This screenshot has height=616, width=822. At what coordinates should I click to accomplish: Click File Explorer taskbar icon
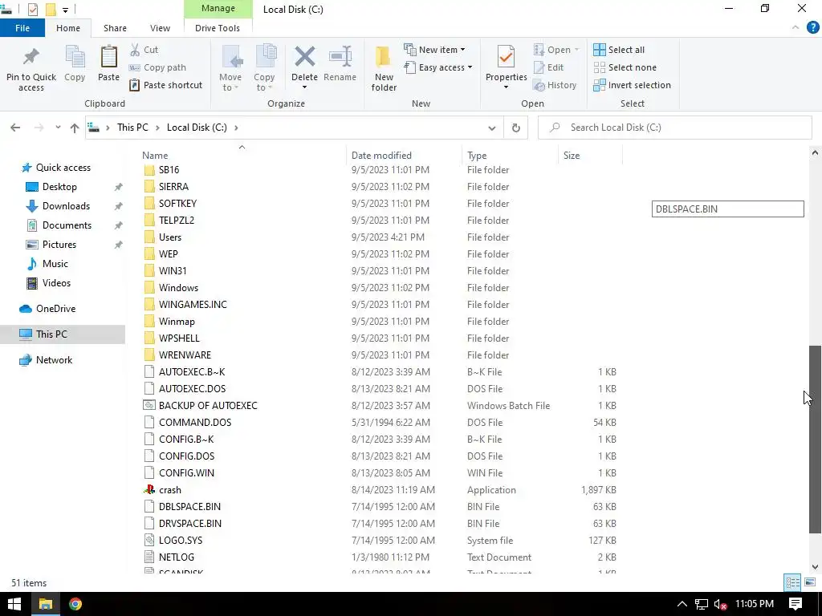(x=46, y=604)
